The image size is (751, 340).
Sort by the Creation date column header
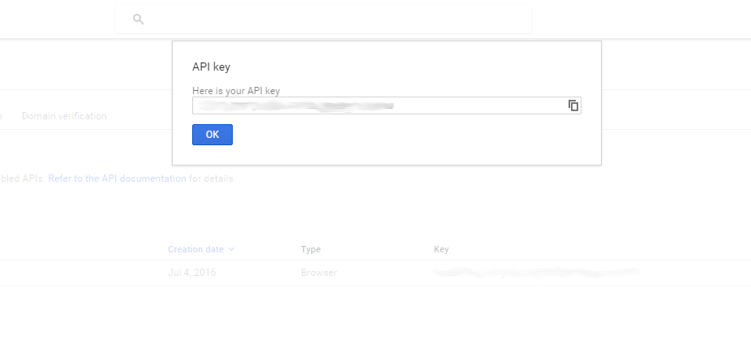tap(195, 249)
